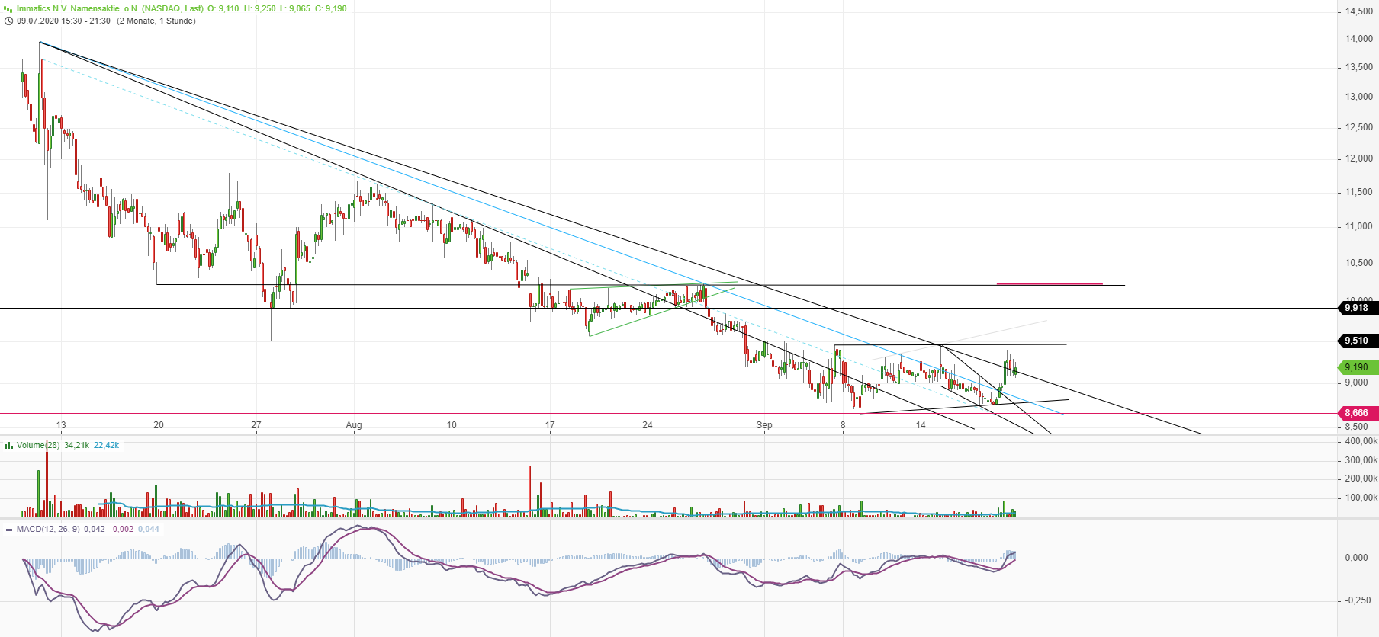Screen dimensions: 1379x637
Task: Click the 11,000 price axis label
Action: [1359, 226]
